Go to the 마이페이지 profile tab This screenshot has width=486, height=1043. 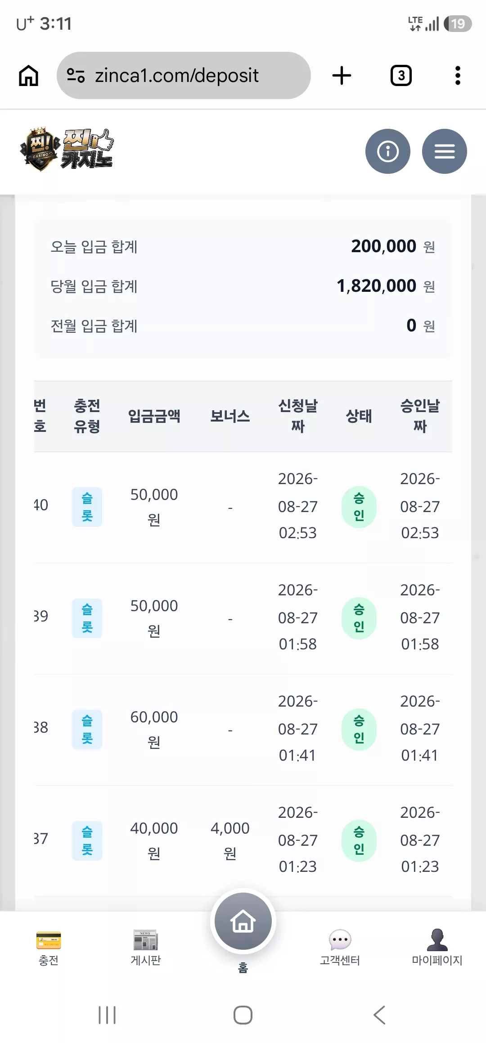pos(437,948)
